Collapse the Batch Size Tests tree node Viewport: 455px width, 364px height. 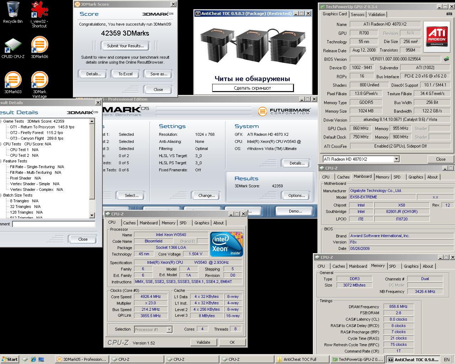1,195
